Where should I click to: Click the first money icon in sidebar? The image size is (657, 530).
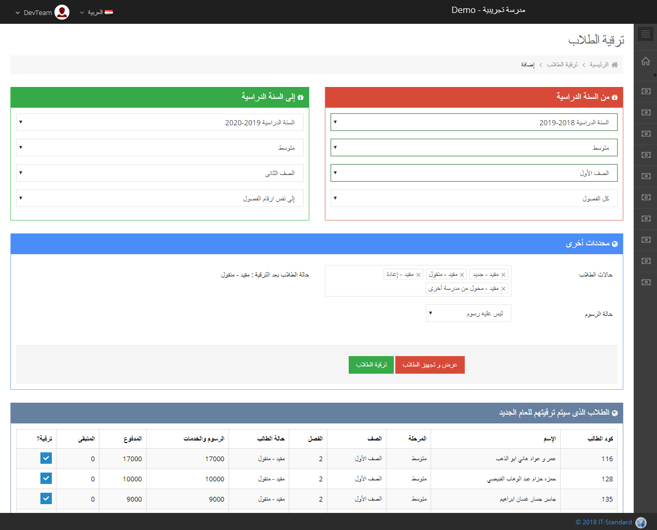point(646,91)
